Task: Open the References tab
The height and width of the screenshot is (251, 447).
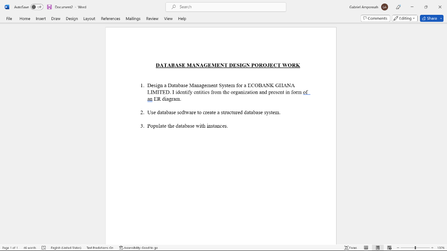Action: point(110,19)
